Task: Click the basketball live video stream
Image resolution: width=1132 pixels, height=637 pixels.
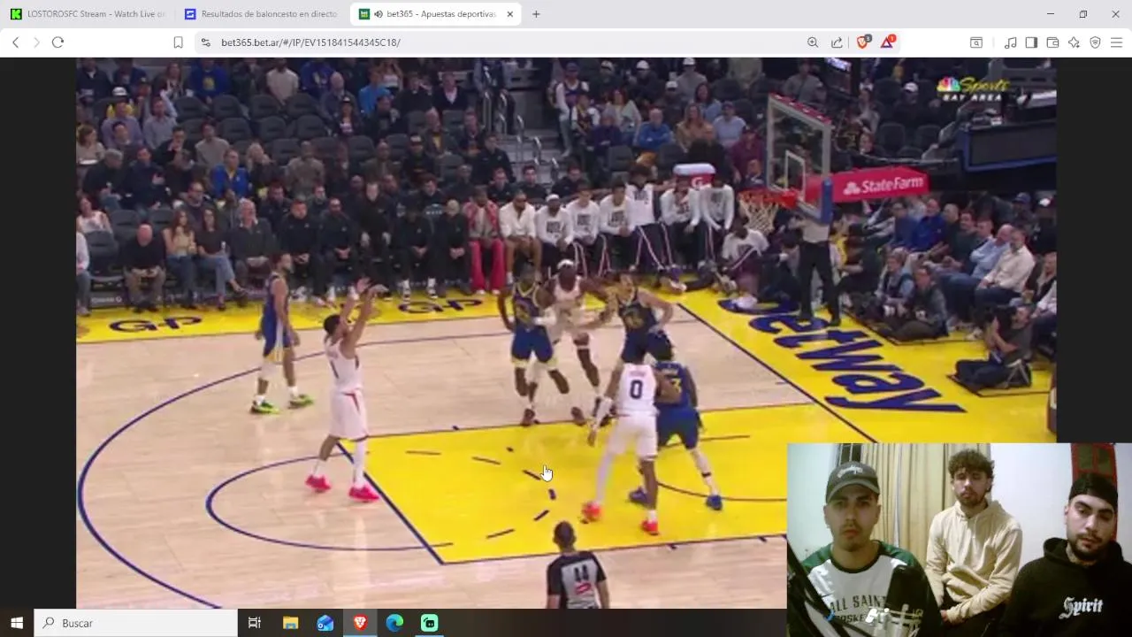Action: tap(566, 333)
